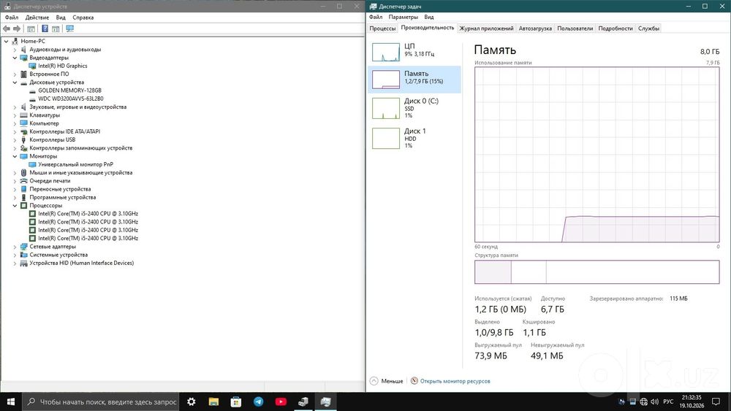Screen dimensions: 731x411
Task: Click the Windows Start button
Action: point(11,402)
